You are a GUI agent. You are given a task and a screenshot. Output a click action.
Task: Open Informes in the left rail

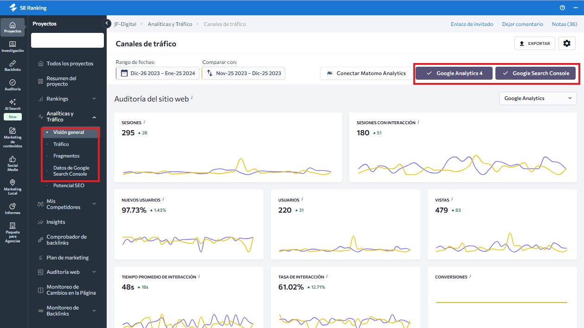click(x=13, y=209)
